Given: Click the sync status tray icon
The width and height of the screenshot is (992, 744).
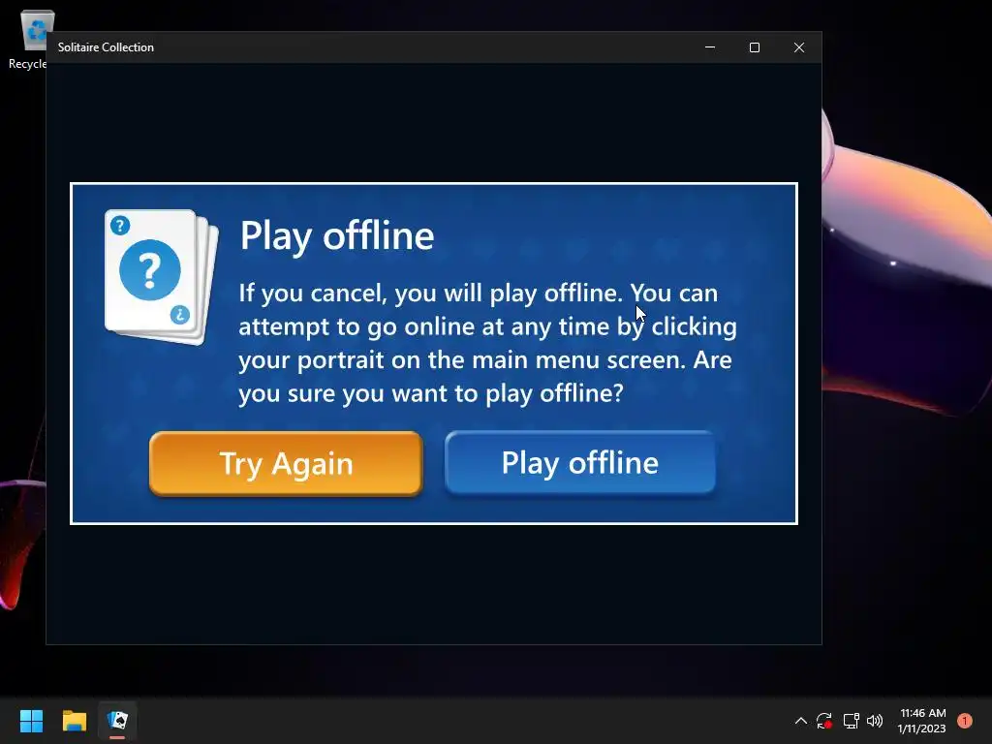Looking at the screenshot, I should [823, 721].
